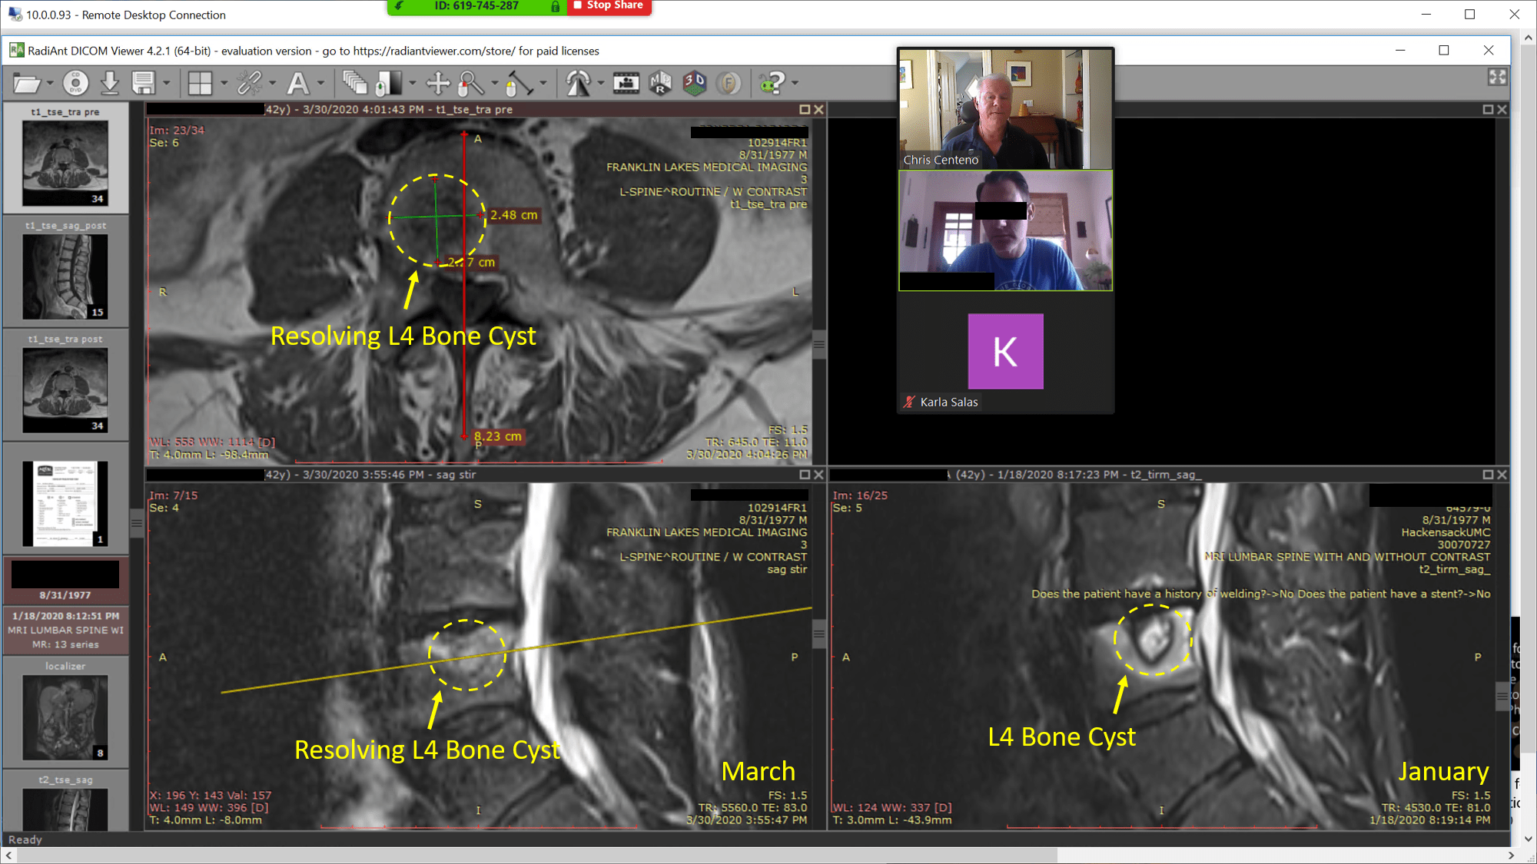Screen dimensions: 1537x864
Task: Select the pan tool
Action: pos(440,83)
